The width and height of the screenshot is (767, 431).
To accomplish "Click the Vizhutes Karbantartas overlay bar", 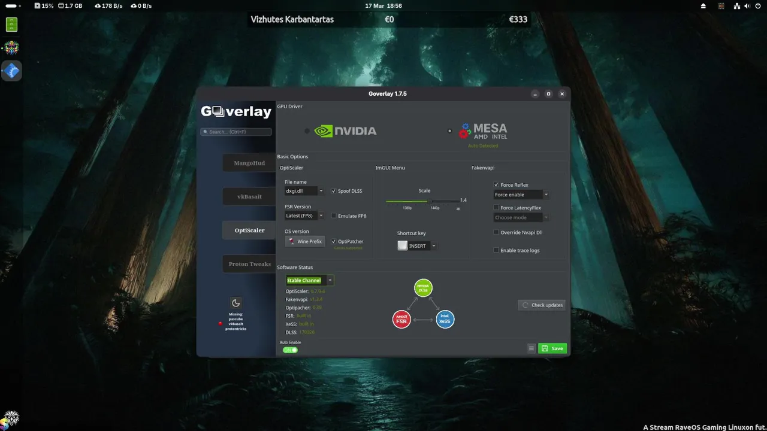I will click(389, 19).
